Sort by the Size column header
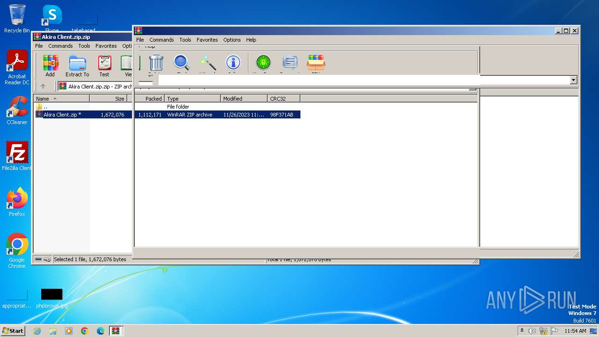Screen dimensions: 599x337 coord(109,99)
